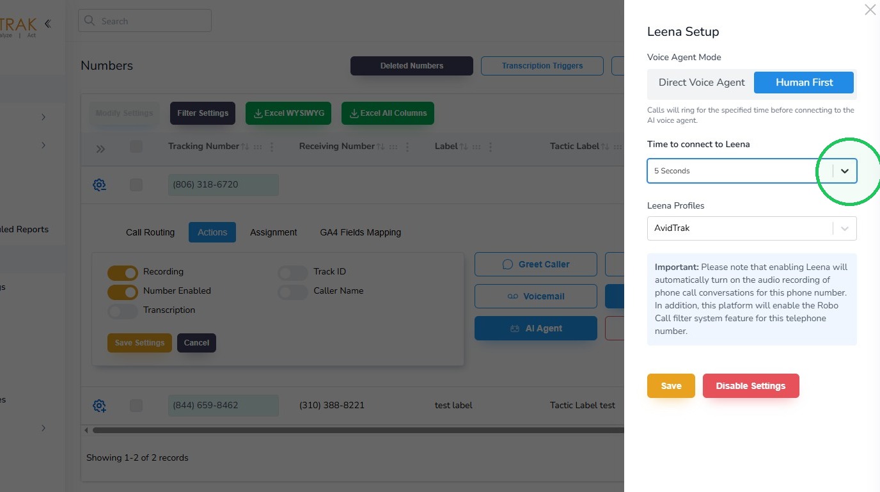
Task: Click Cancel next to Save Settings
Action: pos(196,343)
